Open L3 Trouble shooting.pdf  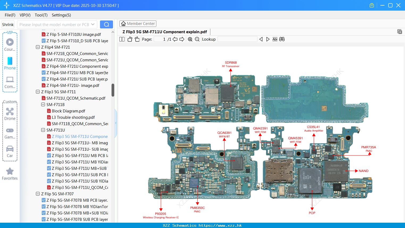pyautogui.click(x=71, y=117)
